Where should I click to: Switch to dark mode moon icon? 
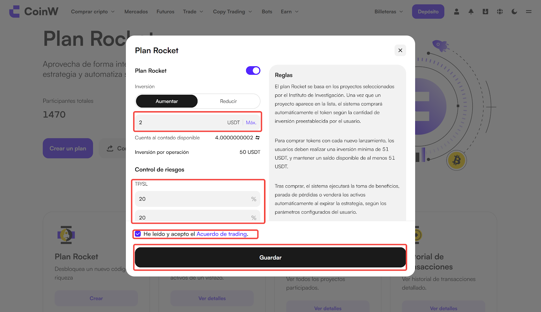514,11
